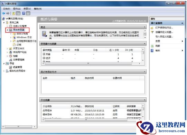Toggle the Show/Hide Action Pane toolbar icon
Viewport: 187px width, 135px height.
(x=28, y=13)
